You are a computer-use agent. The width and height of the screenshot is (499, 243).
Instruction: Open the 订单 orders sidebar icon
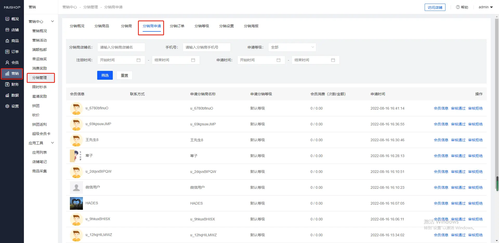tap(7, 52)
